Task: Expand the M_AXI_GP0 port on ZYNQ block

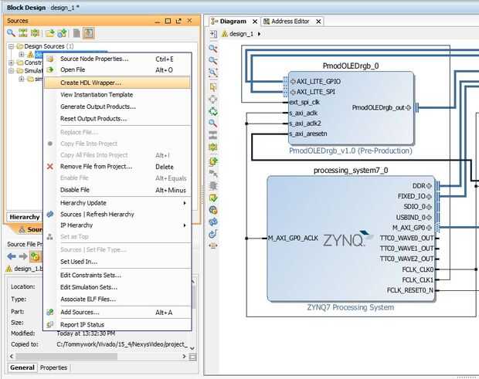Action: point(429,228)
